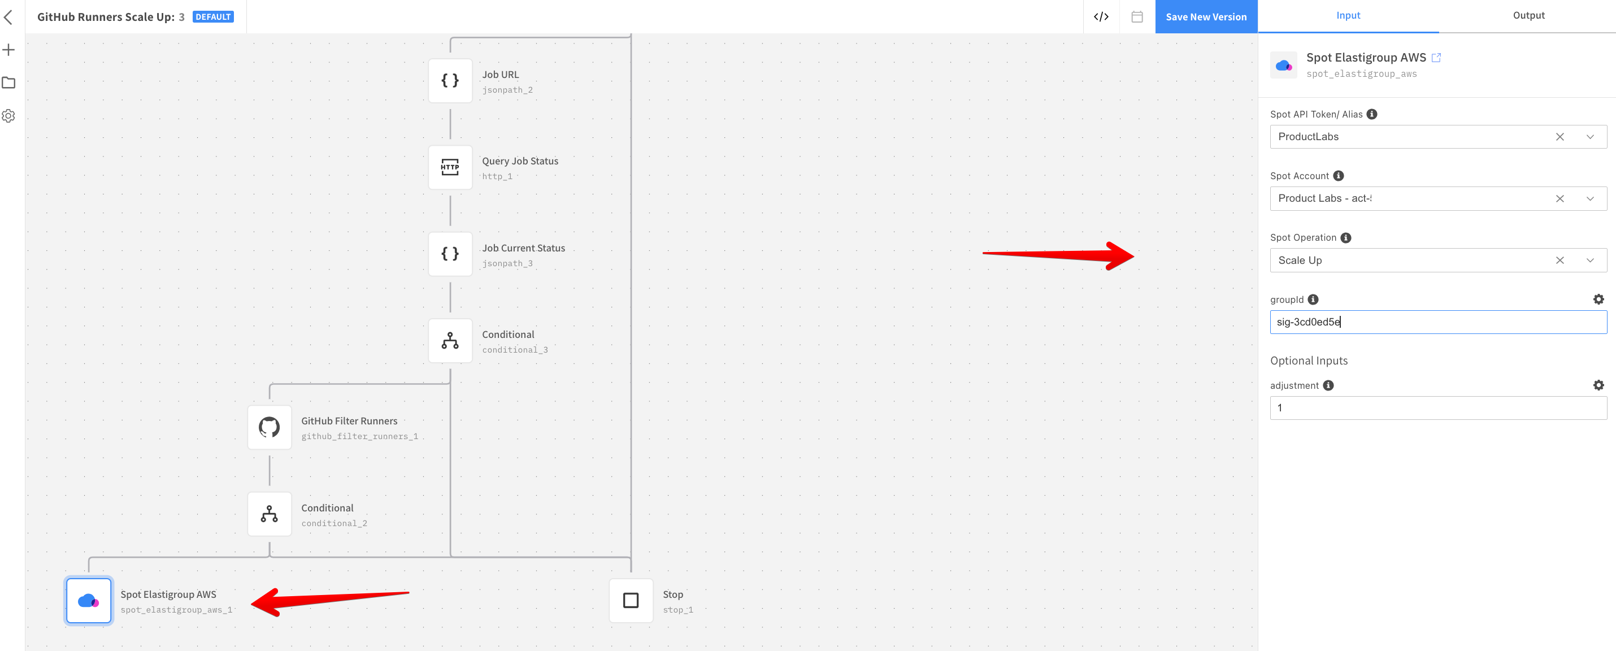Expand the Spot Account dropdown
The height and width of the screenshot is (651, 1616).
click(x=1589, y=199)
